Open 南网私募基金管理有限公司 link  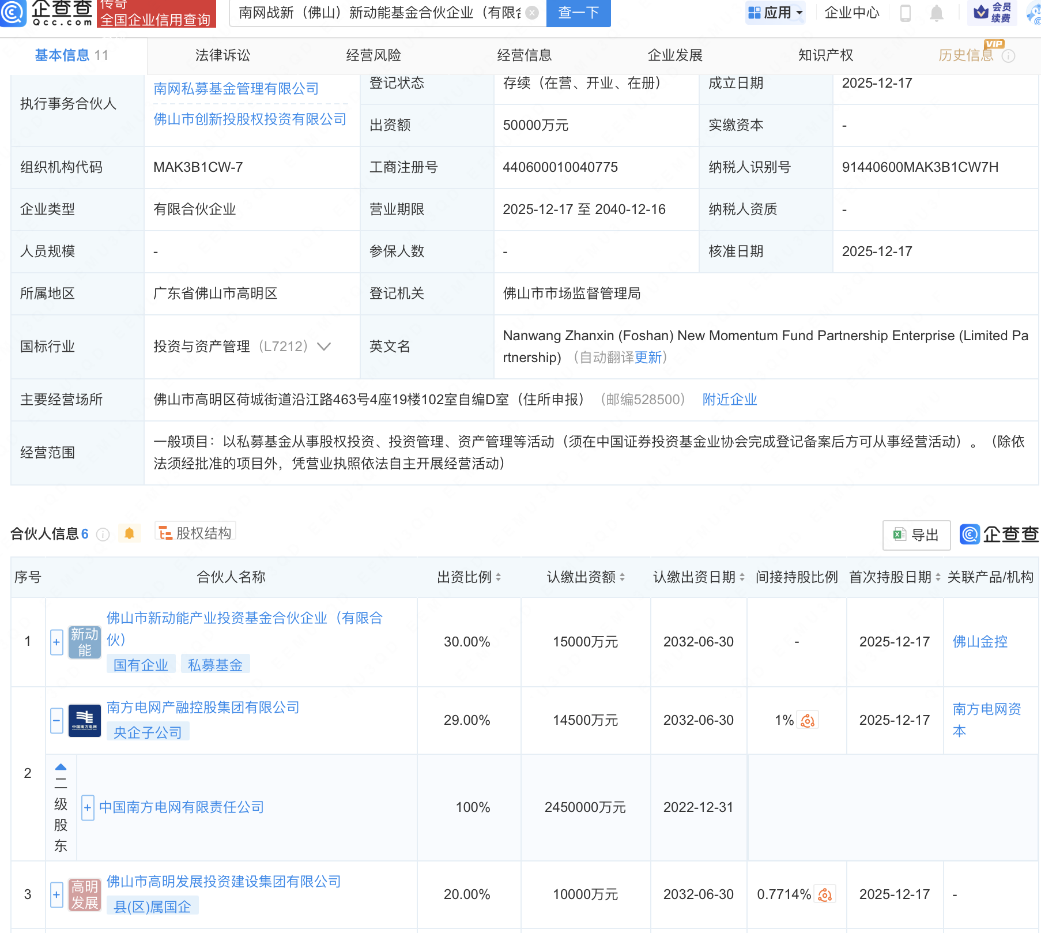click(x=236, y=89)
